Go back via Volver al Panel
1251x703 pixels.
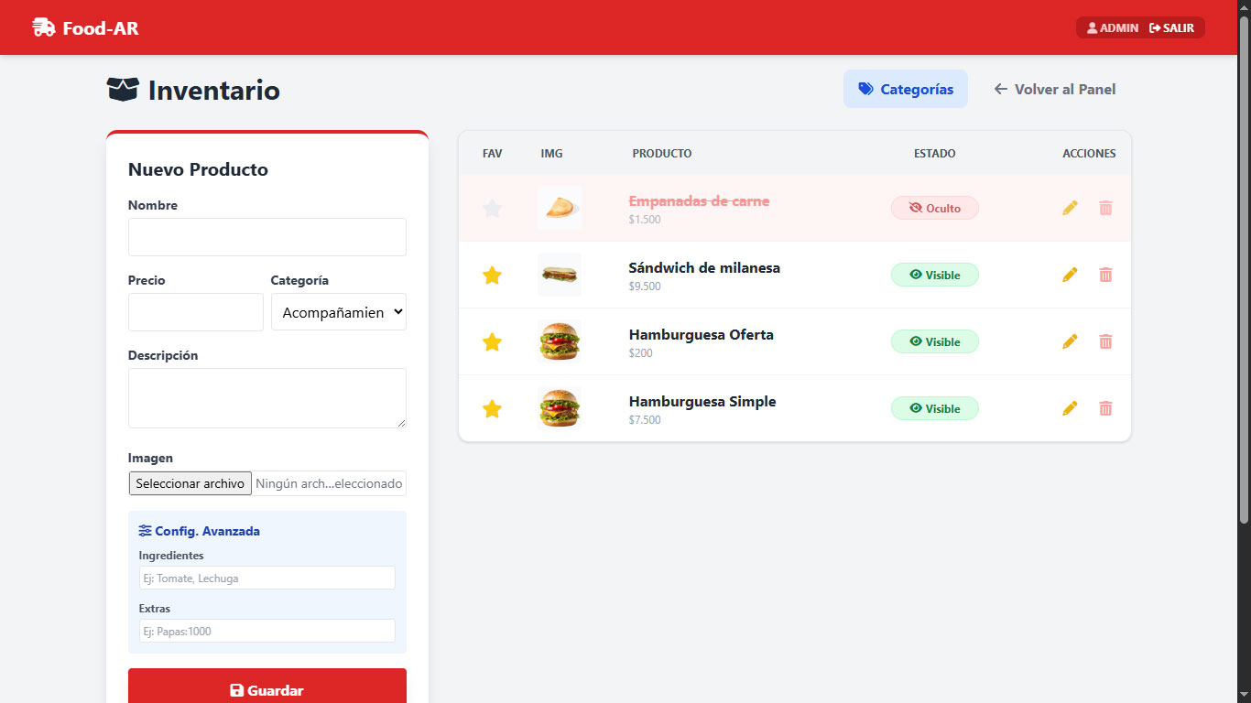point(1055,89)
